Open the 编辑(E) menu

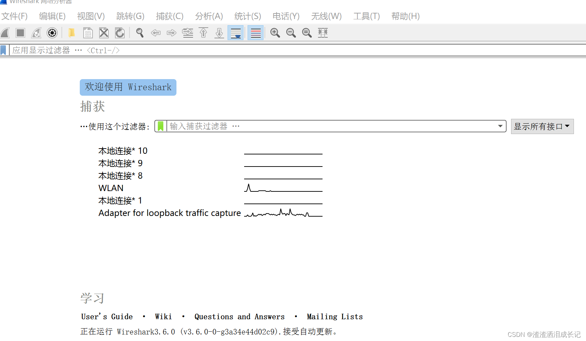coord(52,16)
